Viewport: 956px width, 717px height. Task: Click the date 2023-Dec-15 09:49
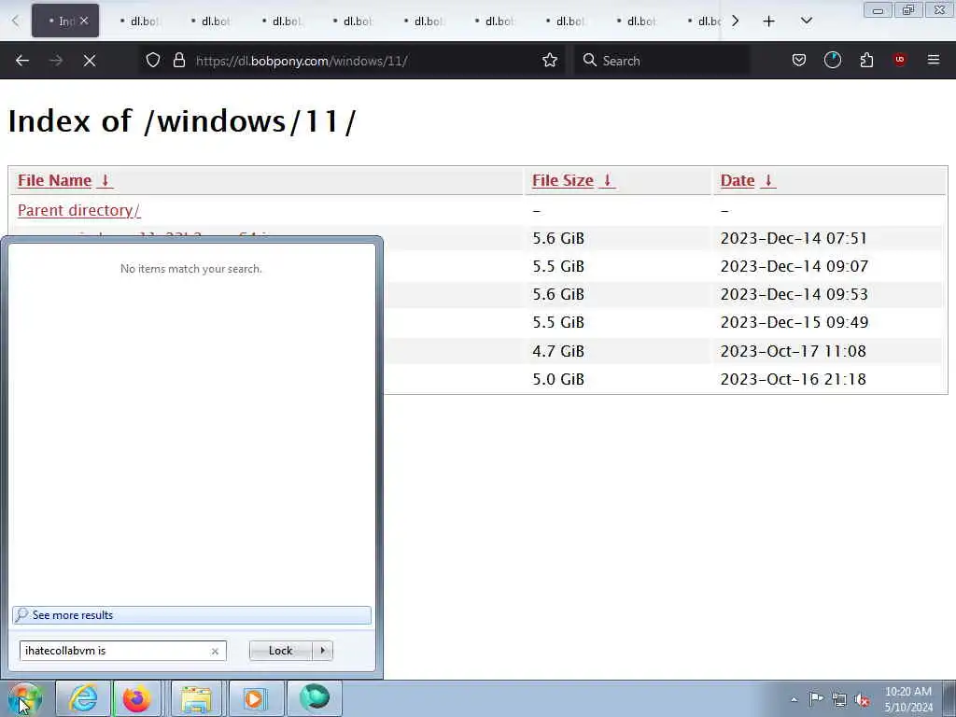794,322
